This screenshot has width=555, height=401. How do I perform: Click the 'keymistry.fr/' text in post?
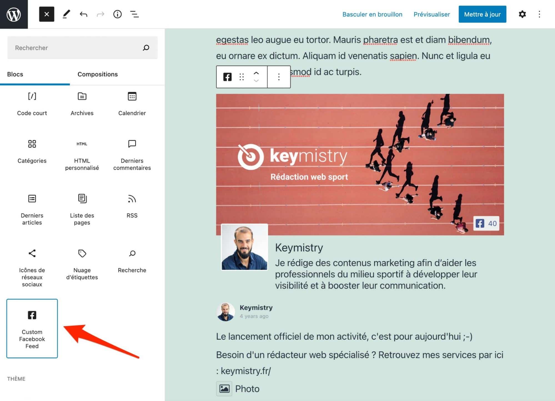pyautogui.click(x=246, y=371)
